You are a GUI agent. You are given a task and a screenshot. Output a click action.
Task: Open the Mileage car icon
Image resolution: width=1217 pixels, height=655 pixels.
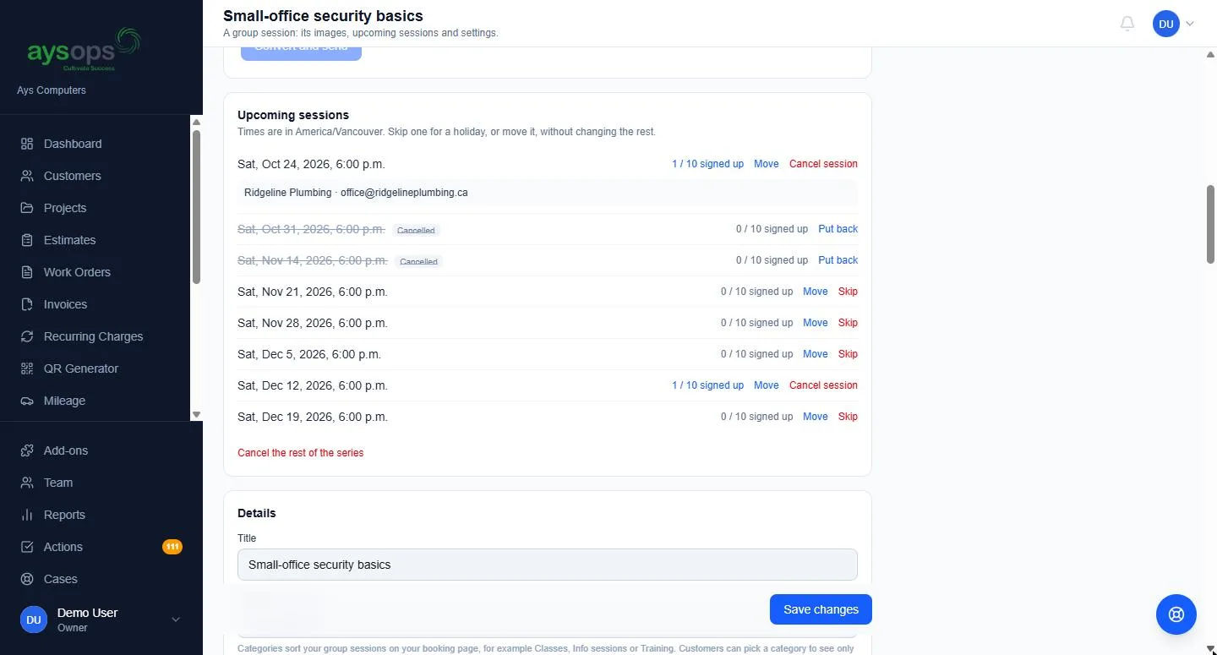click(x=27, y=401)
